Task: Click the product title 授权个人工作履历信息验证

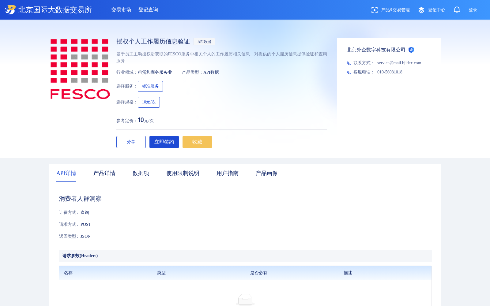Action: click(x=153, y=42)
